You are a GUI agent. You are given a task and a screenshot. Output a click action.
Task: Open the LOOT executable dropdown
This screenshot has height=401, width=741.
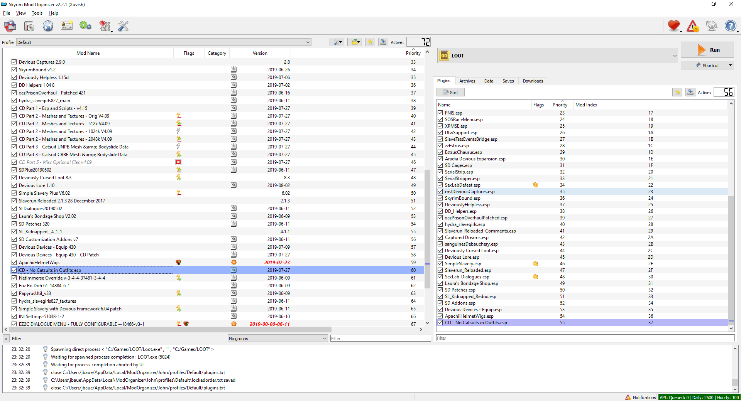tap(558, 56)
